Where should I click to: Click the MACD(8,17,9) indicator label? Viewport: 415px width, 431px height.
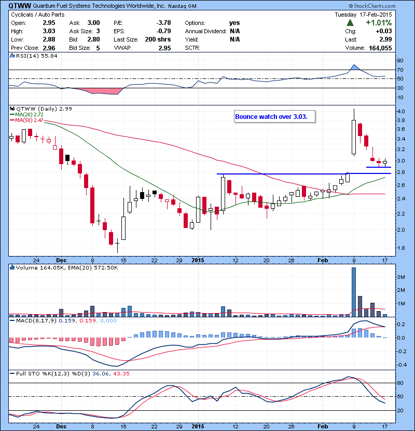click(36, 320)
